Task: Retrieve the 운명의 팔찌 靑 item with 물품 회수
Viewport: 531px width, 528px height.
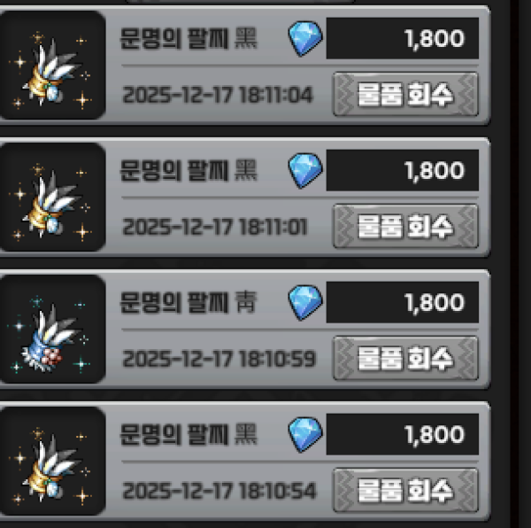Action: coord(405,358)
